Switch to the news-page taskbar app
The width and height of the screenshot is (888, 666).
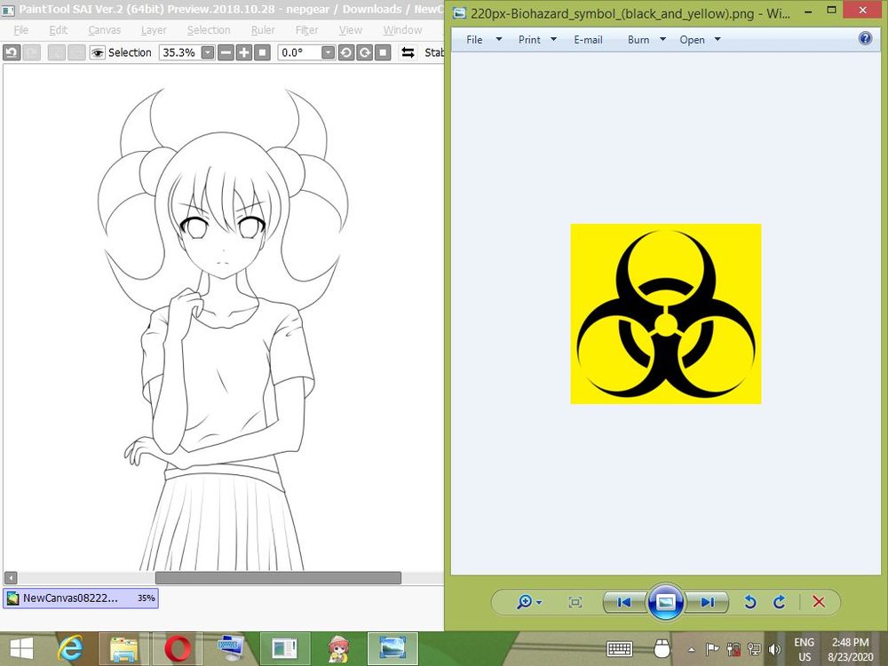[x=285, y=649]
